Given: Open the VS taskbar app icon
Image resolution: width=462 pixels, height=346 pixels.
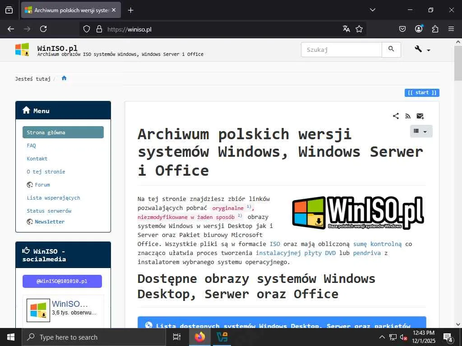Looking at the screenshot, I should pyautogui.click(x=222, y=337).
